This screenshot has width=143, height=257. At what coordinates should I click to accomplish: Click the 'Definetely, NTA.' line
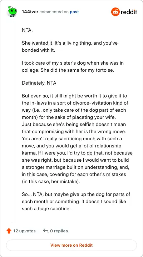40,83
